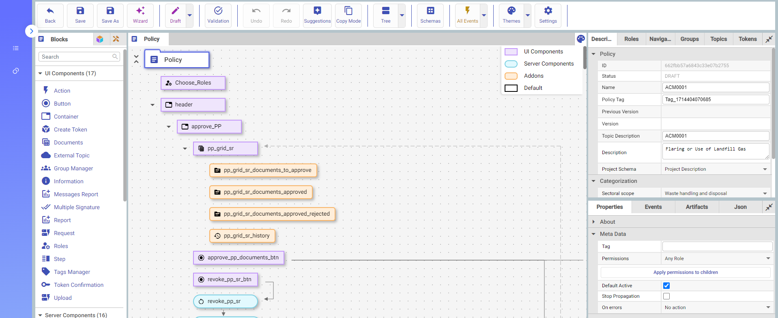The image size is (778, 318).
Task: Switch to the Roles tab
Action: tap(631, 39)
